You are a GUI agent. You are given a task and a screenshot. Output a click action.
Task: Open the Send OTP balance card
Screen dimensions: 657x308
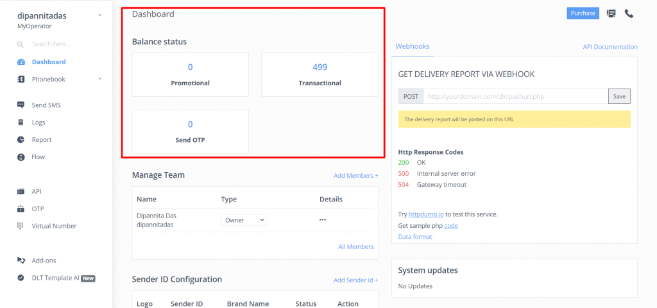click(190, 132)
